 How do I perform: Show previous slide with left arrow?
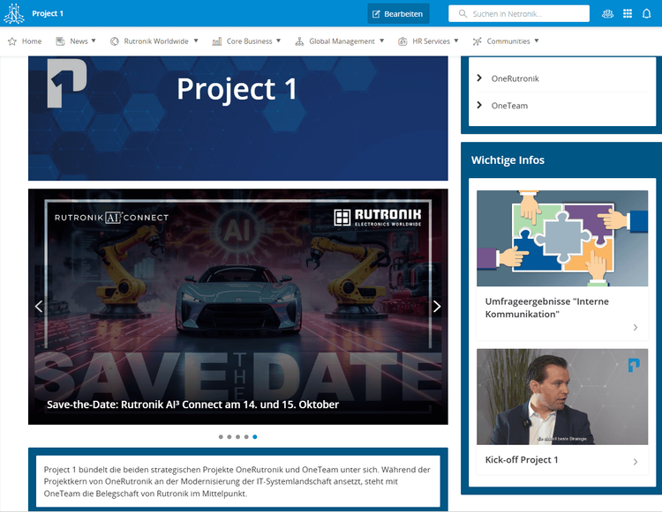point(39,307)
